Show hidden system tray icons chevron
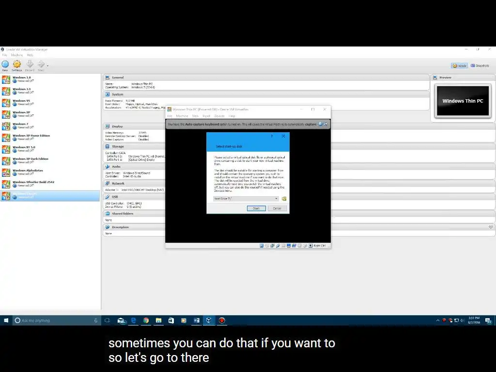Viewport: 496px width, 372px height. (438, 321)
